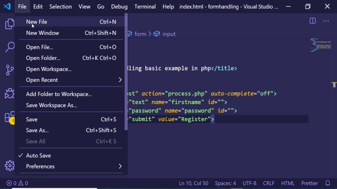
Task: Select New File menu entry
Action: click(37, 22)
